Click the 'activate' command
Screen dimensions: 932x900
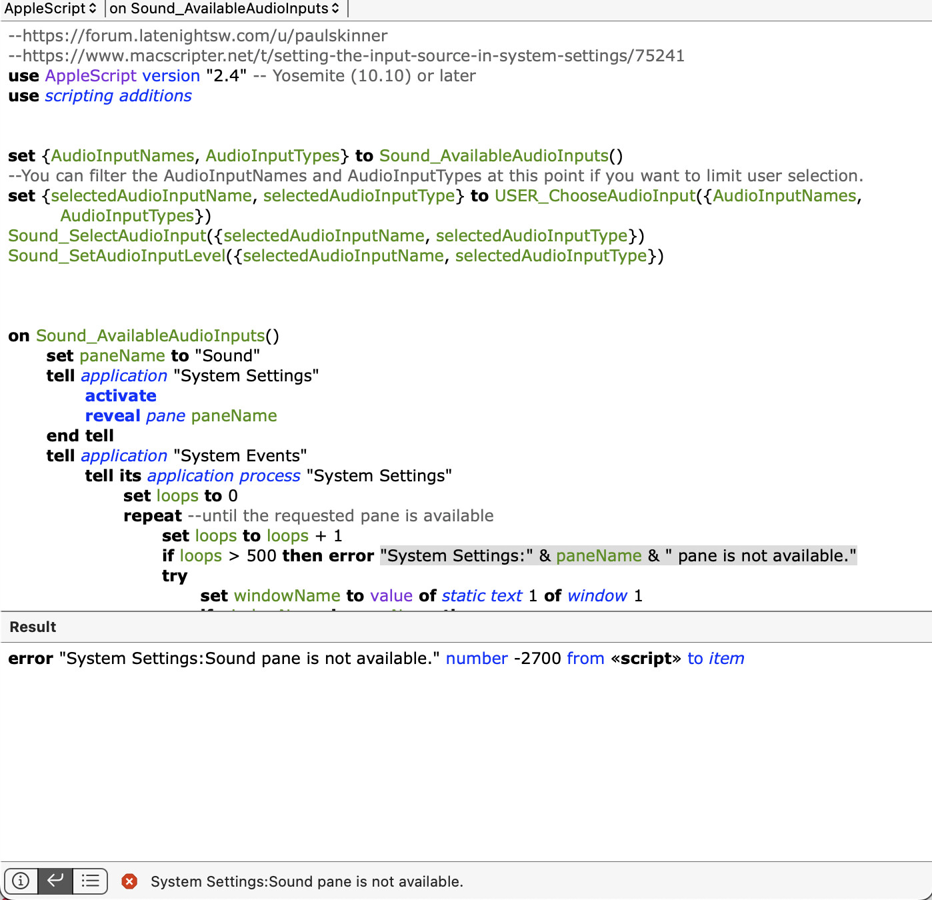pos(121,396)
